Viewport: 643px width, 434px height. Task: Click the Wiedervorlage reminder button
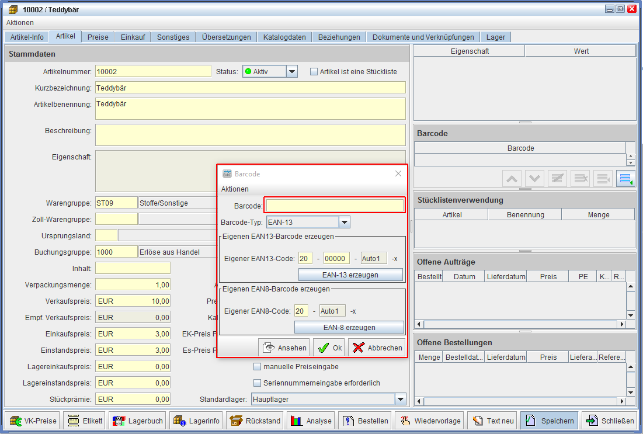tap(430, 421)
